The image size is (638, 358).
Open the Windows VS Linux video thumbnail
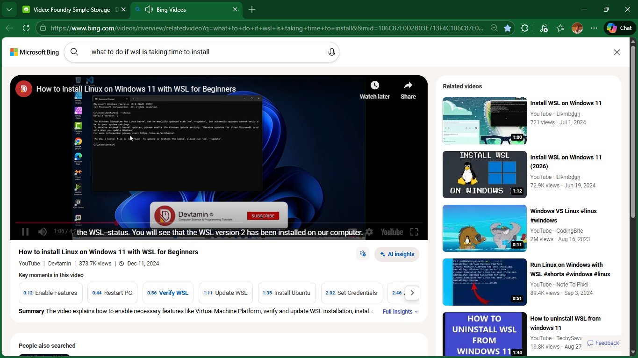pyautogui.click(x=484, y=229)
